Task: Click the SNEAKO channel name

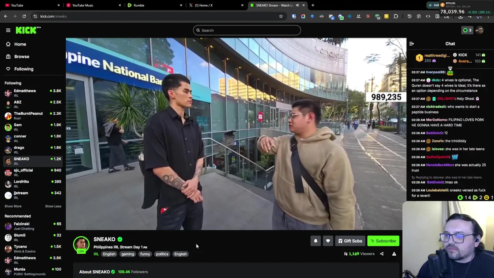Action: coord(104,239)
